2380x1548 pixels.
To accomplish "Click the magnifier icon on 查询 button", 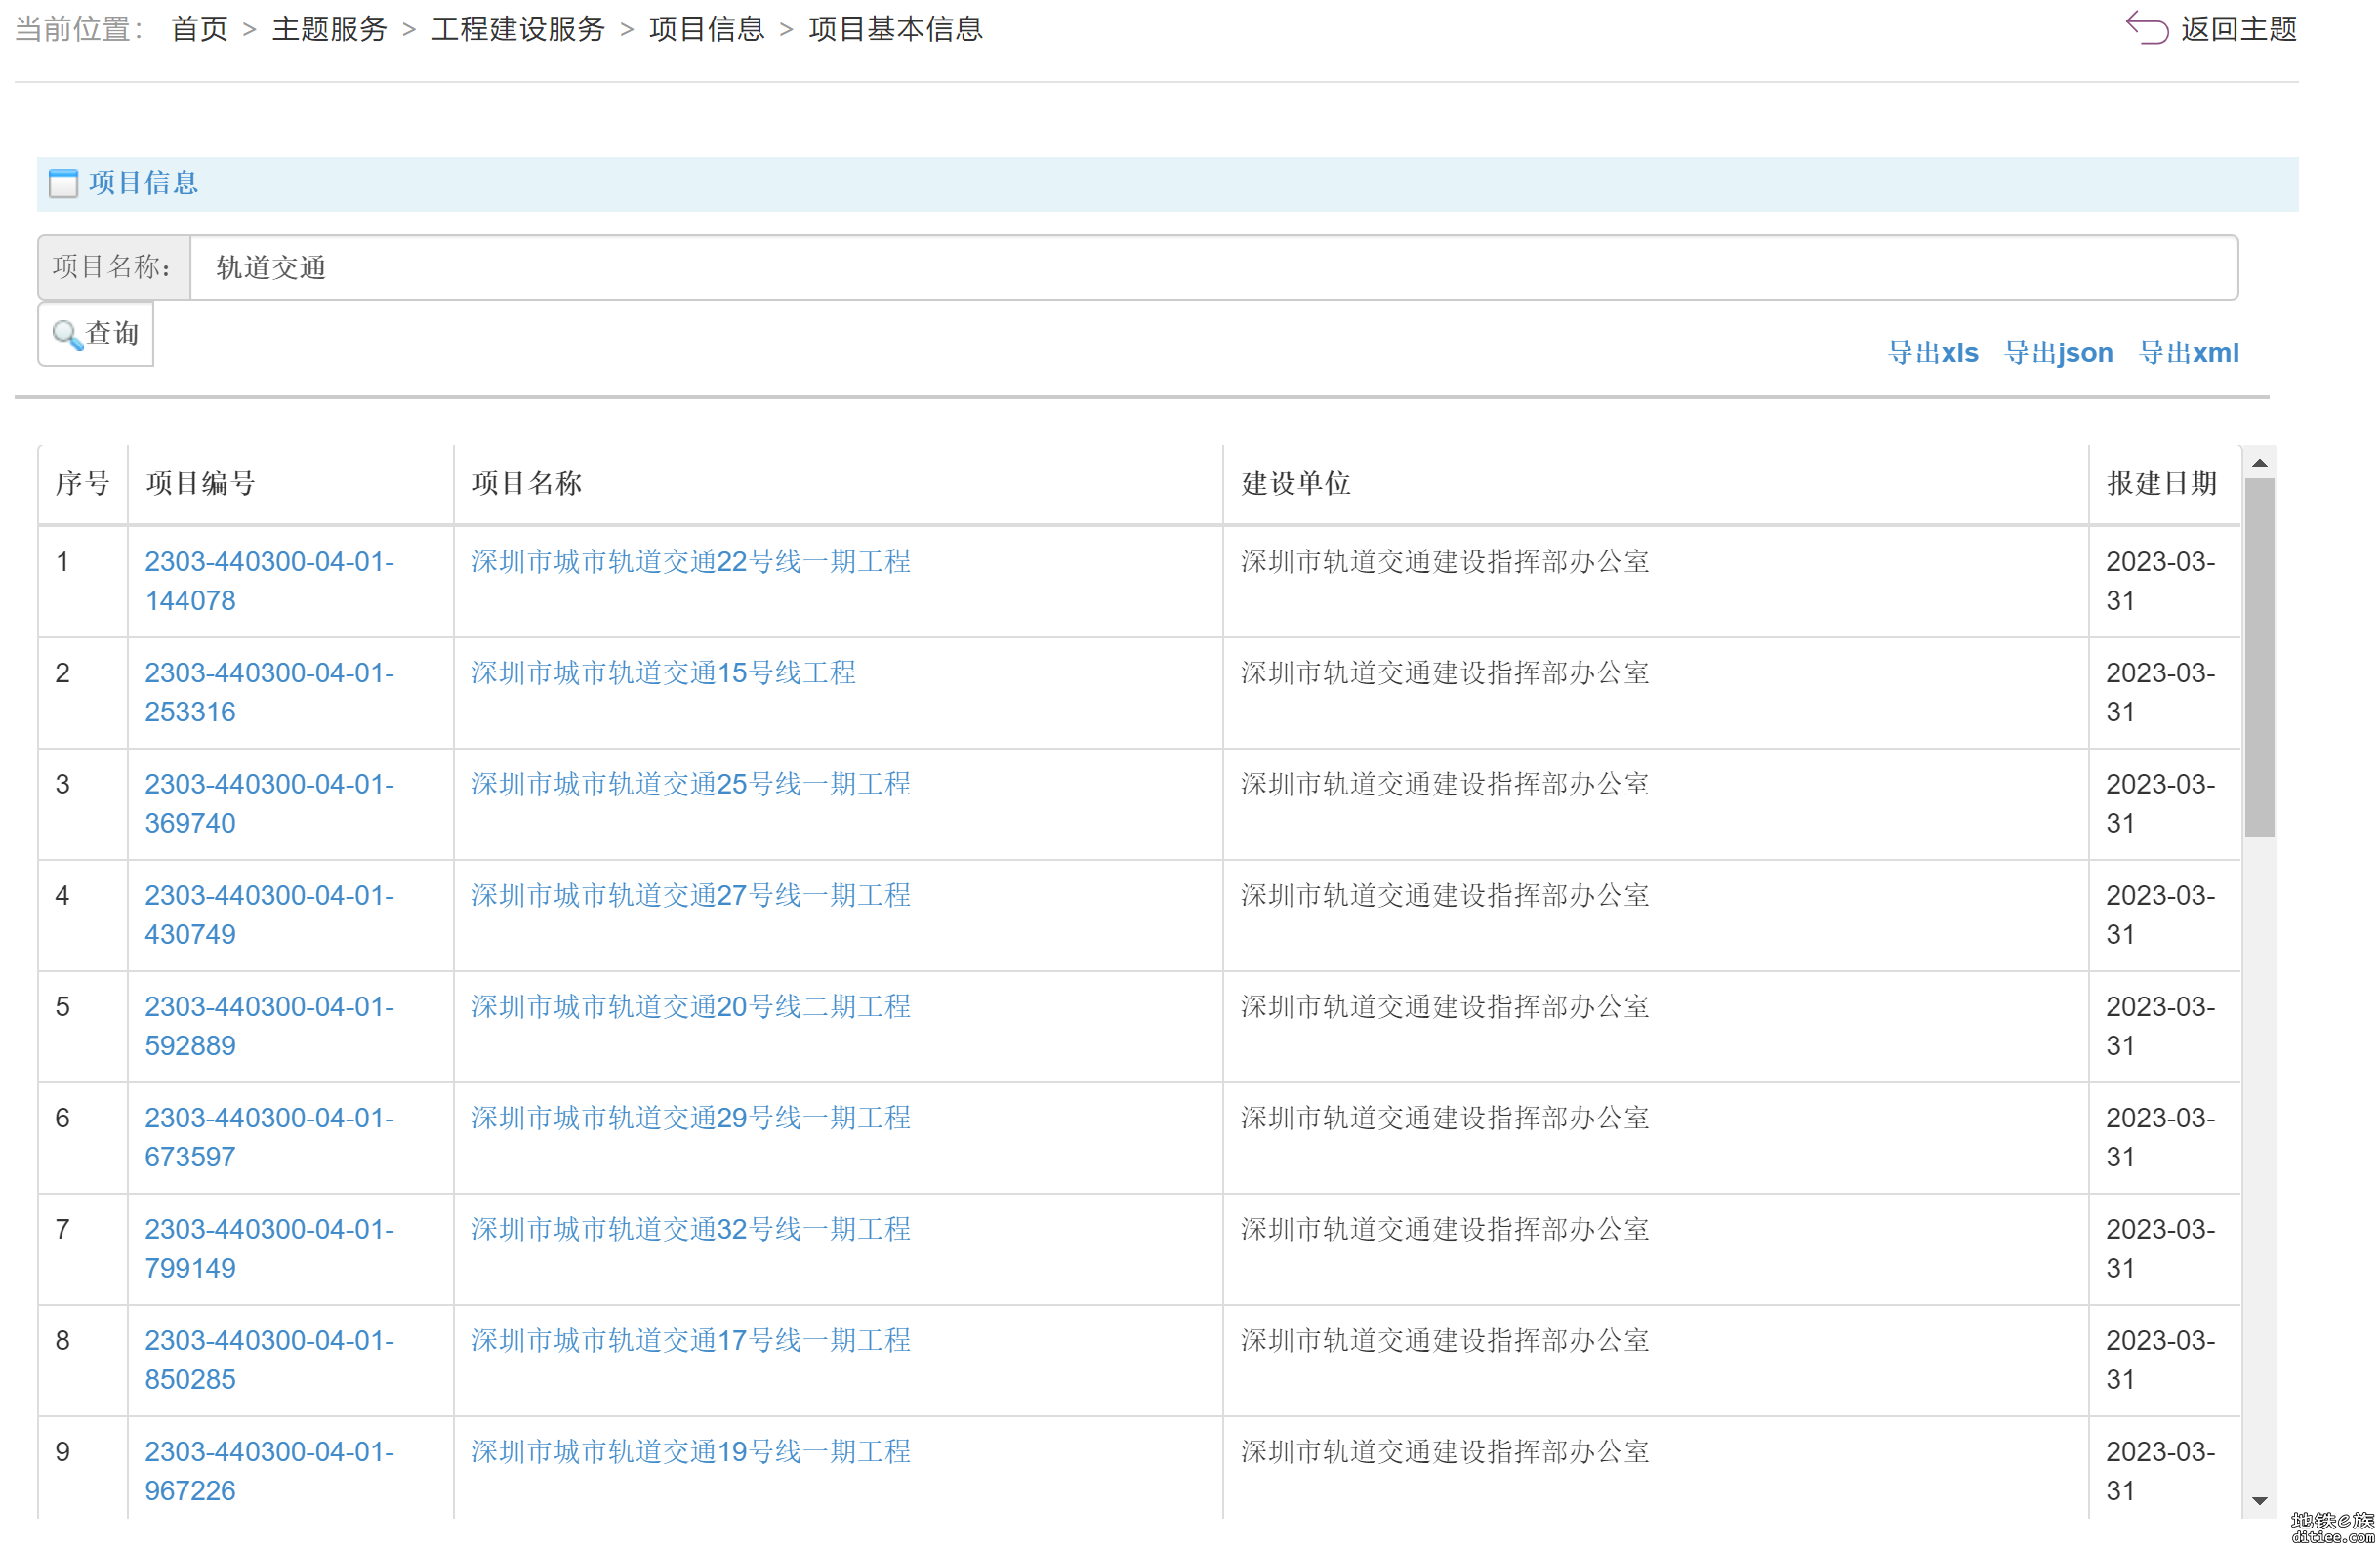I will 67,334.
